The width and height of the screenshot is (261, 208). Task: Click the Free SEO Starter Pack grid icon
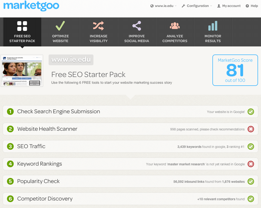(22, 26)
